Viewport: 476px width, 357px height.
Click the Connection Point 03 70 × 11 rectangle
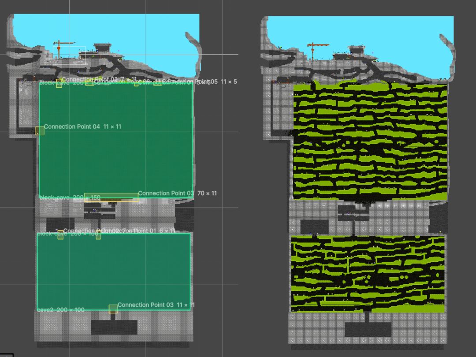[112, 197]
